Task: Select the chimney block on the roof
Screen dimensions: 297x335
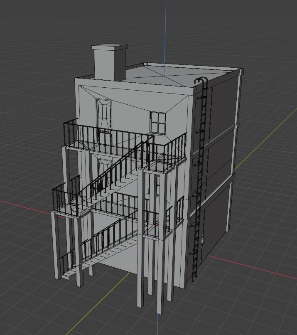Action: (110, 62)
